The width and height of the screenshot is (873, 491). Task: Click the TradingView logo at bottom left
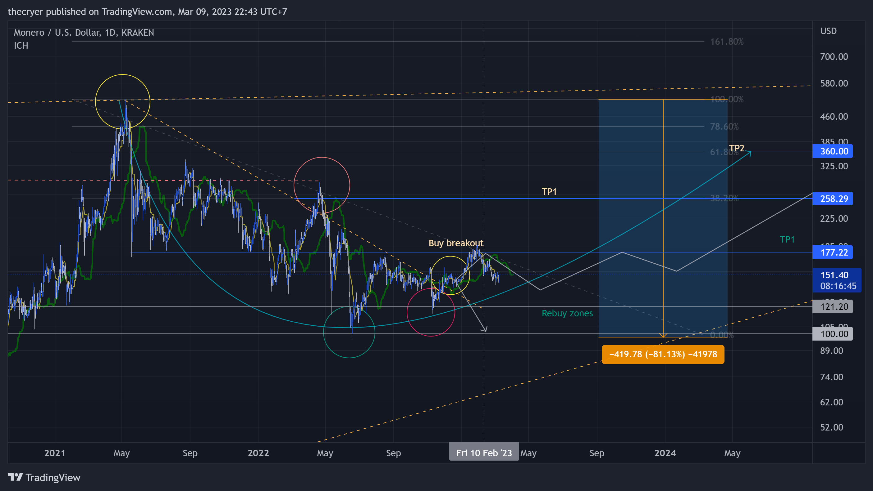tap(44, 477)
